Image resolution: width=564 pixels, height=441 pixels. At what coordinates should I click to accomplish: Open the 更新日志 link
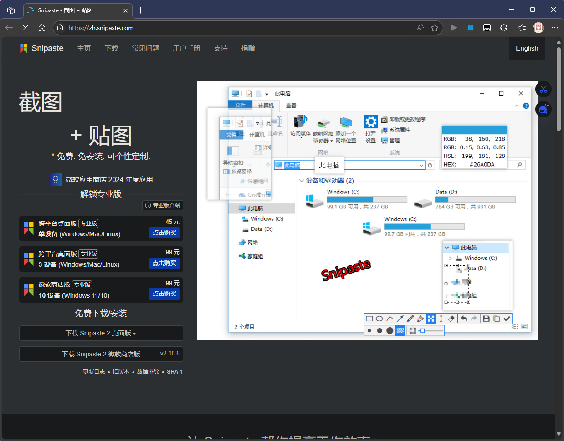(x=94, y=372)
